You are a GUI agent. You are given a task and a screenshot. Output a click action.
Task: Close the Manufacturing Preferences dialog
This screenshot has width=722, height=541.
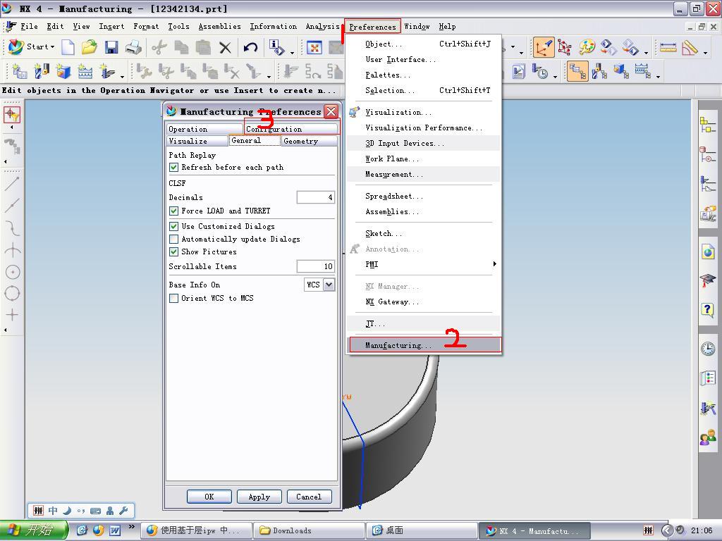click(331, 111)
